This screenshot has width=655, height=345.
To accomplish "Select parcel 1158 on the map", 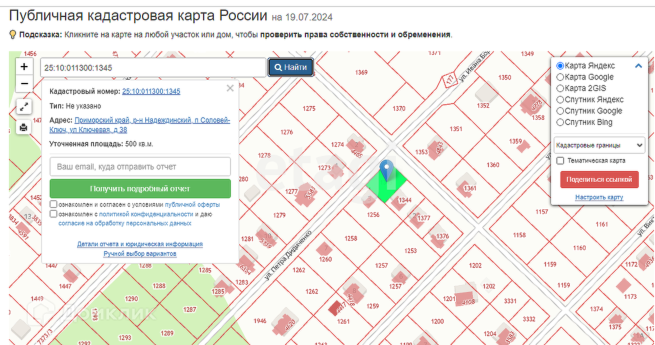I will click(519, 235).
